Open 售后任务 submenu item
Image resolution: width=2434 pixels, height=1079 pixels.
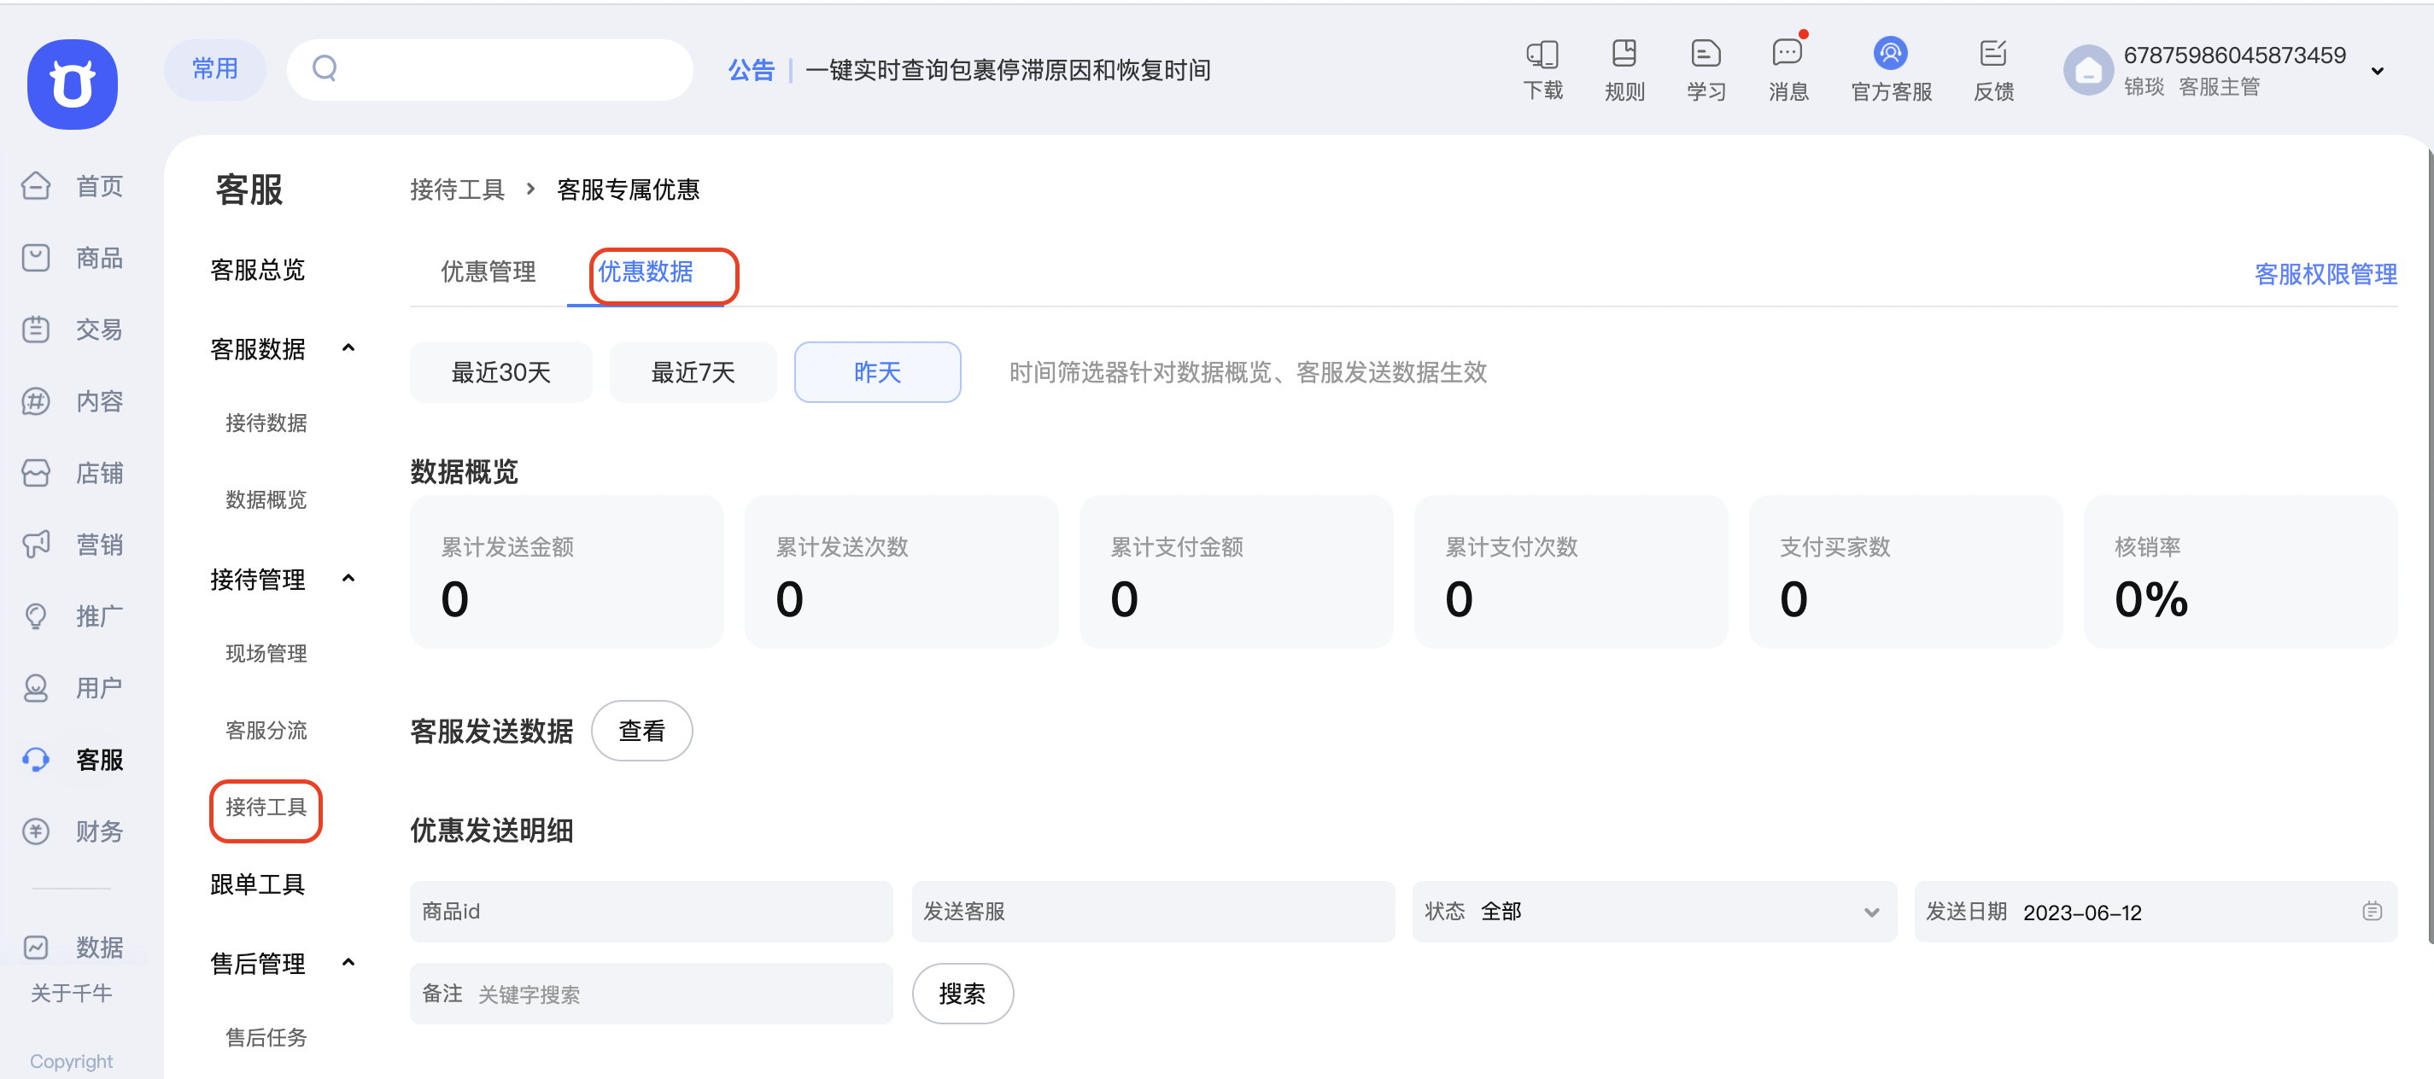[266, 1037]
